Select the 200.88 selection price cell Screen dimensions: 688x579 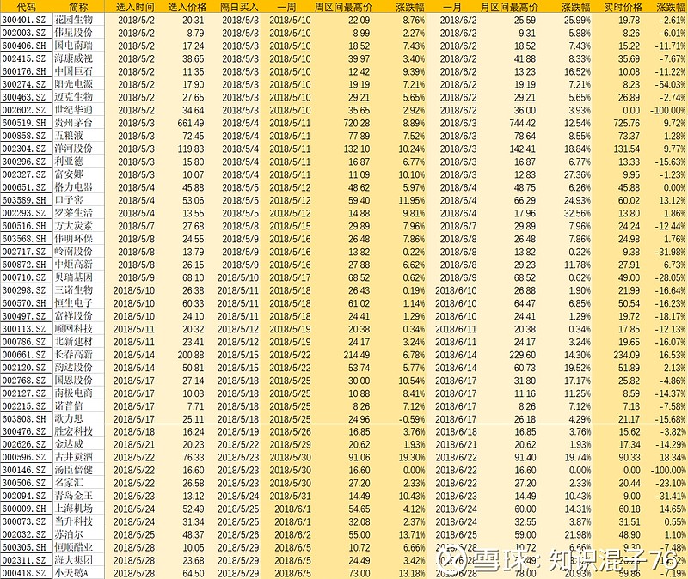191,355
